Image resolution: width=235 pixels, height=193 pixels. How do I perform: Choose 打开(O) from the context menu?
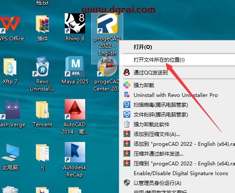click(x=178, y=47)
